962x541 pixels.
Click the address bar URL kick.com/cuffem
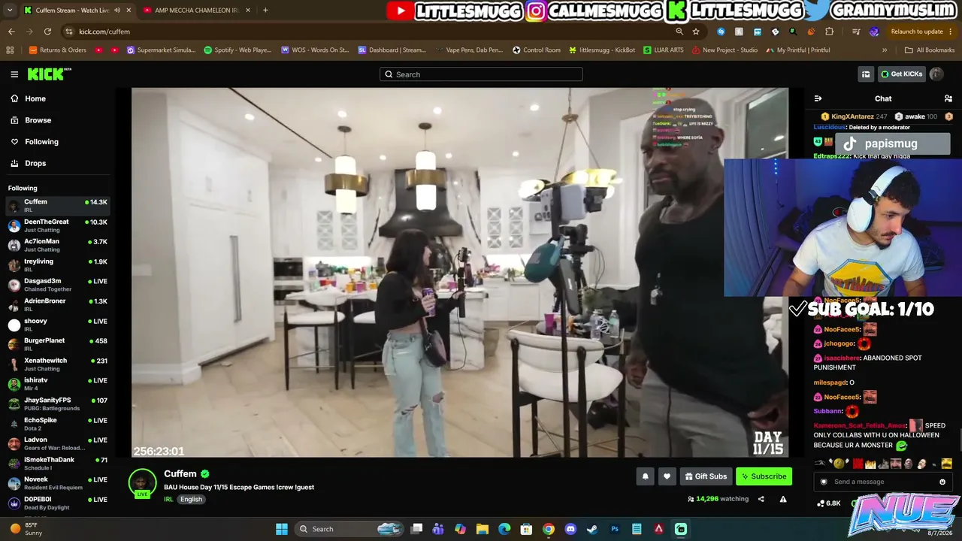[104, 32]
